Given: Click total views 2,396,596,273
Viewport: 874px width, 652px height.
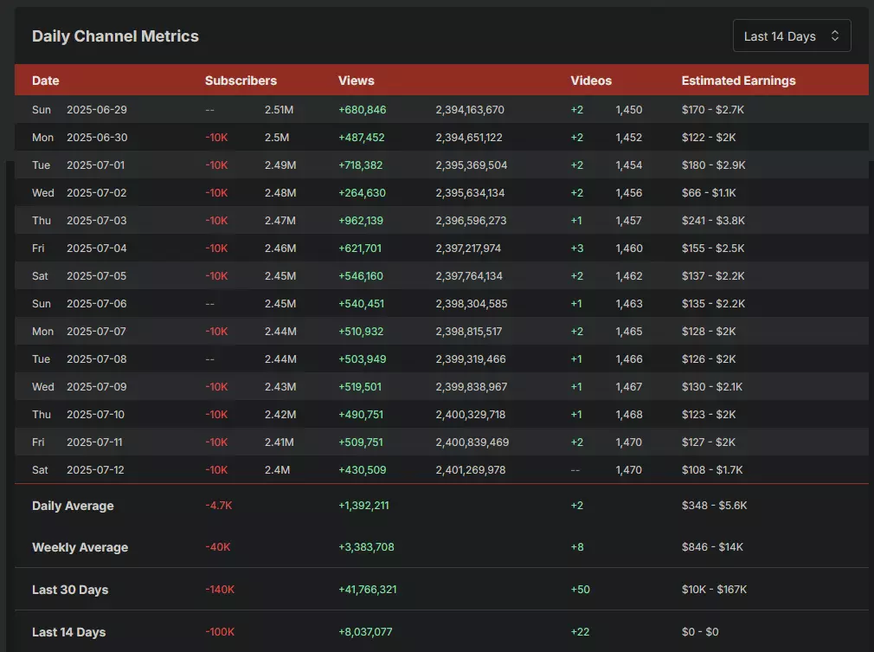Looking at the screenshot, I should (x=471, y=220).
